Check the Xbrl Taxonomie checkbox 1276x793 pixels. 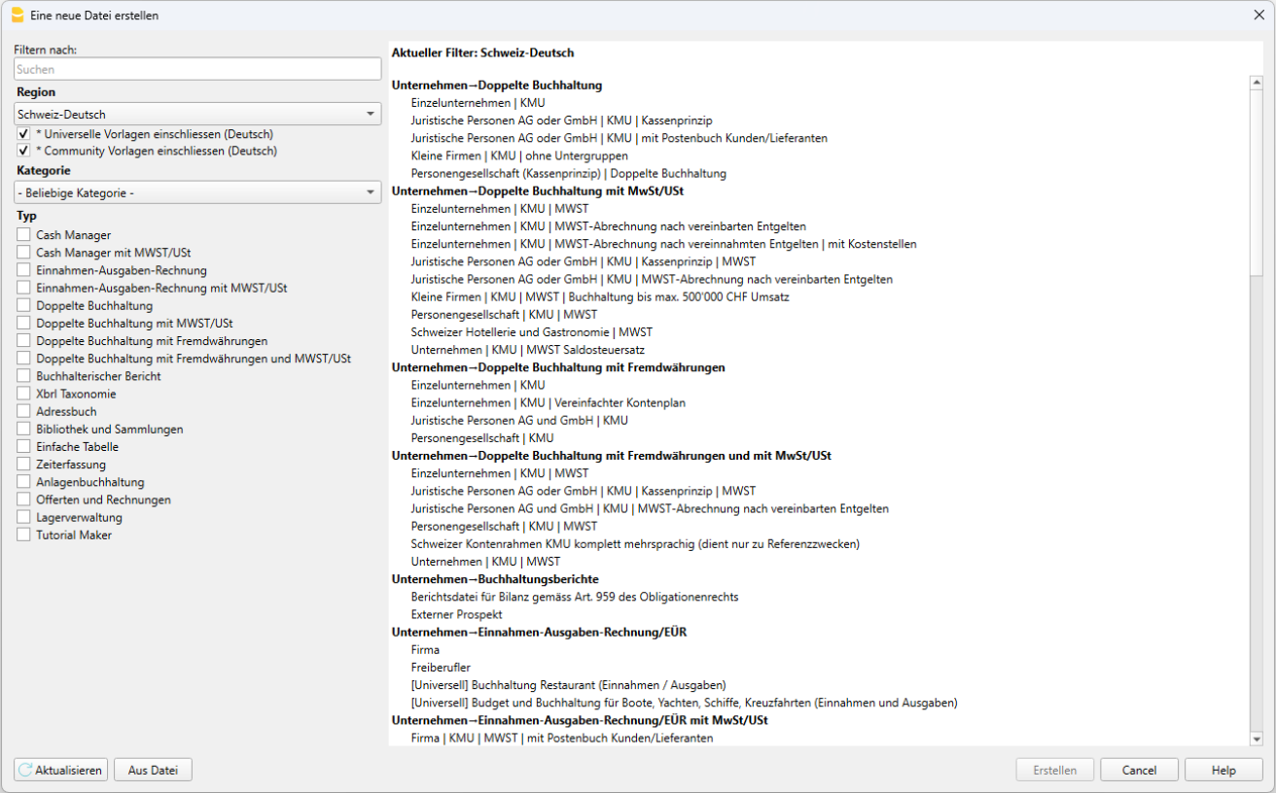(23, 394)
